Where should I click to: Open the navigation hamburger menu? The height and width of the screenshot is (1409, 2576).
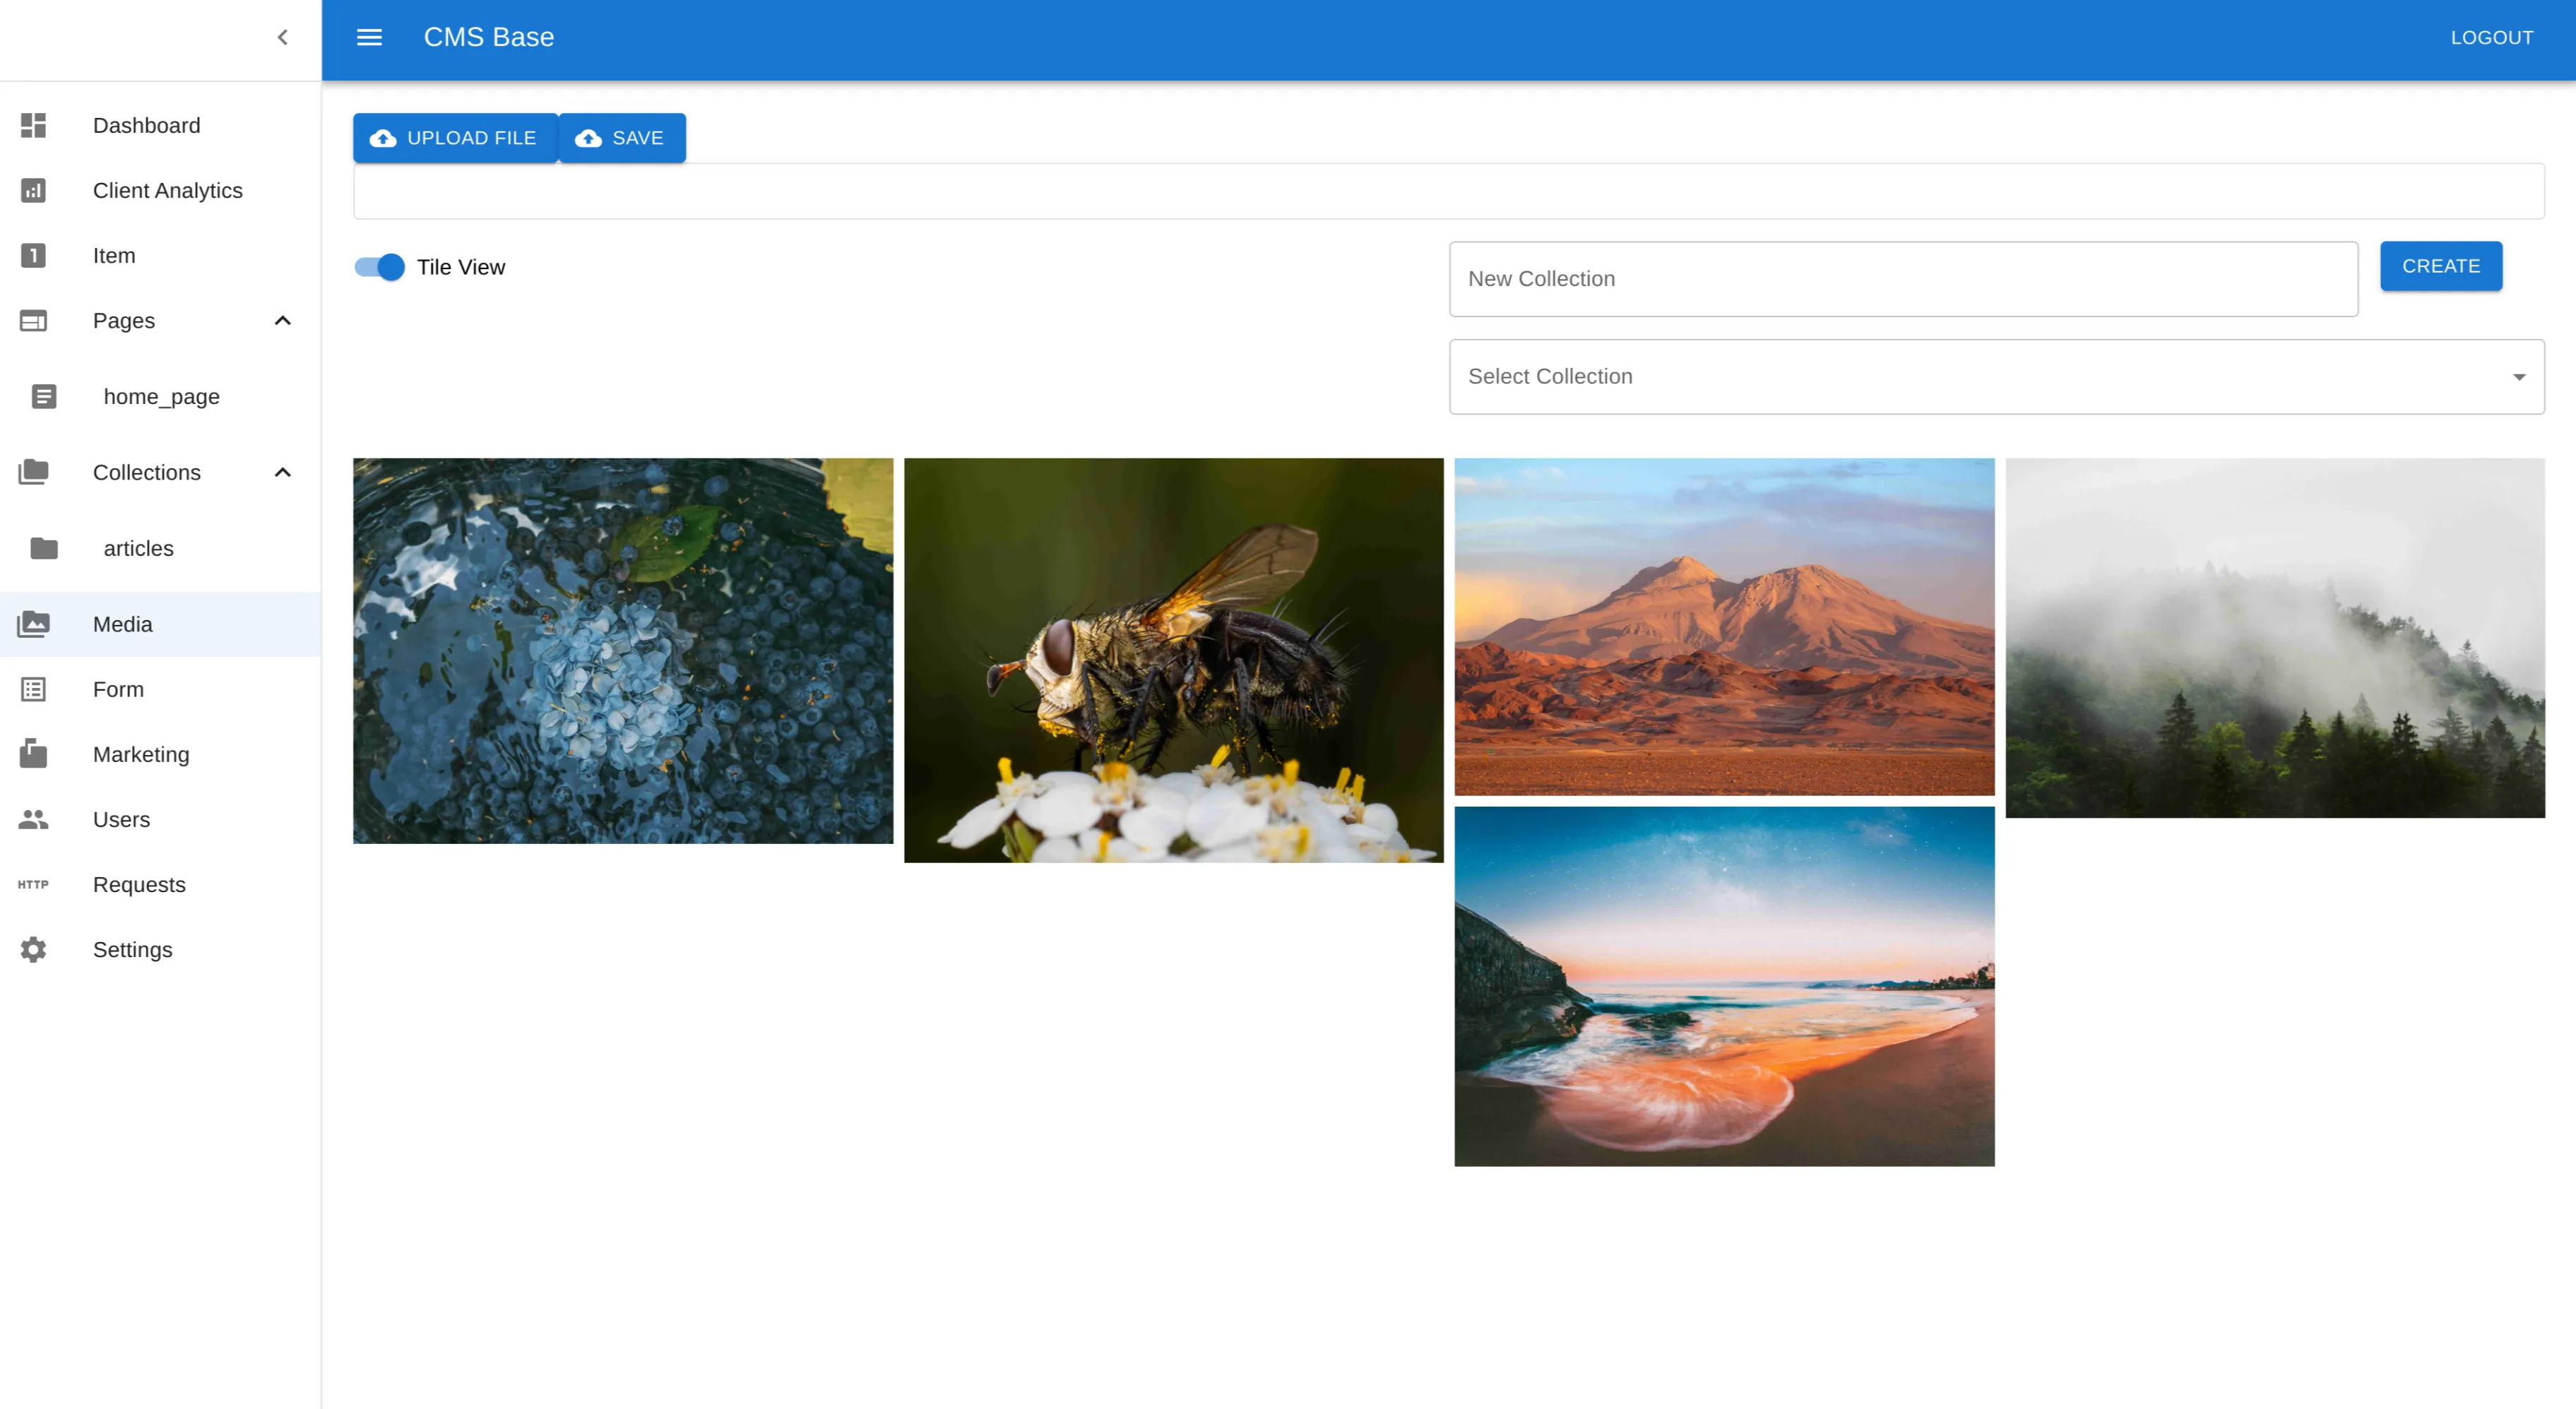[x=370, y=37]
